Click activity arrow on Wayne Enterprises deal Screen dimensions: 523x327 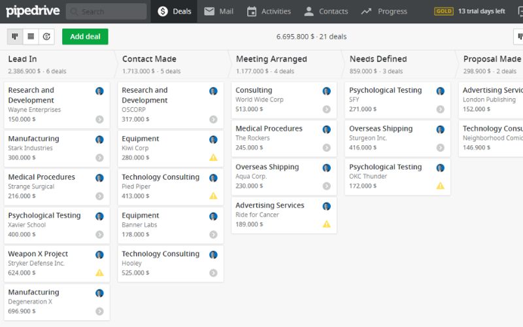[x=99, y=120]
